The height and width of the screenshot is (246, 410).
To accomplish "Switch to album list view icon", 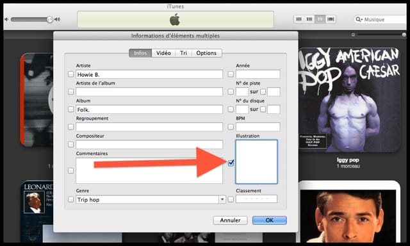I will click(309, 19).
